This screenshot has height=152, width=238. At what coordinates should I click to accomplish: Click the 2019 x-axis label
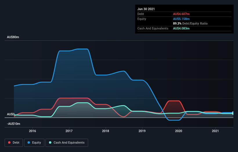coord(142,131)
